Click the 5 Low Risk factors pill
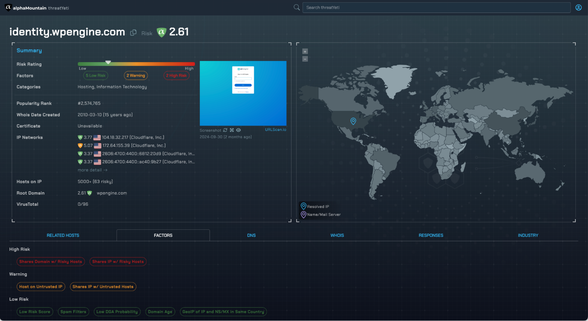Screen dimensions: 588x321 (96, 75)
